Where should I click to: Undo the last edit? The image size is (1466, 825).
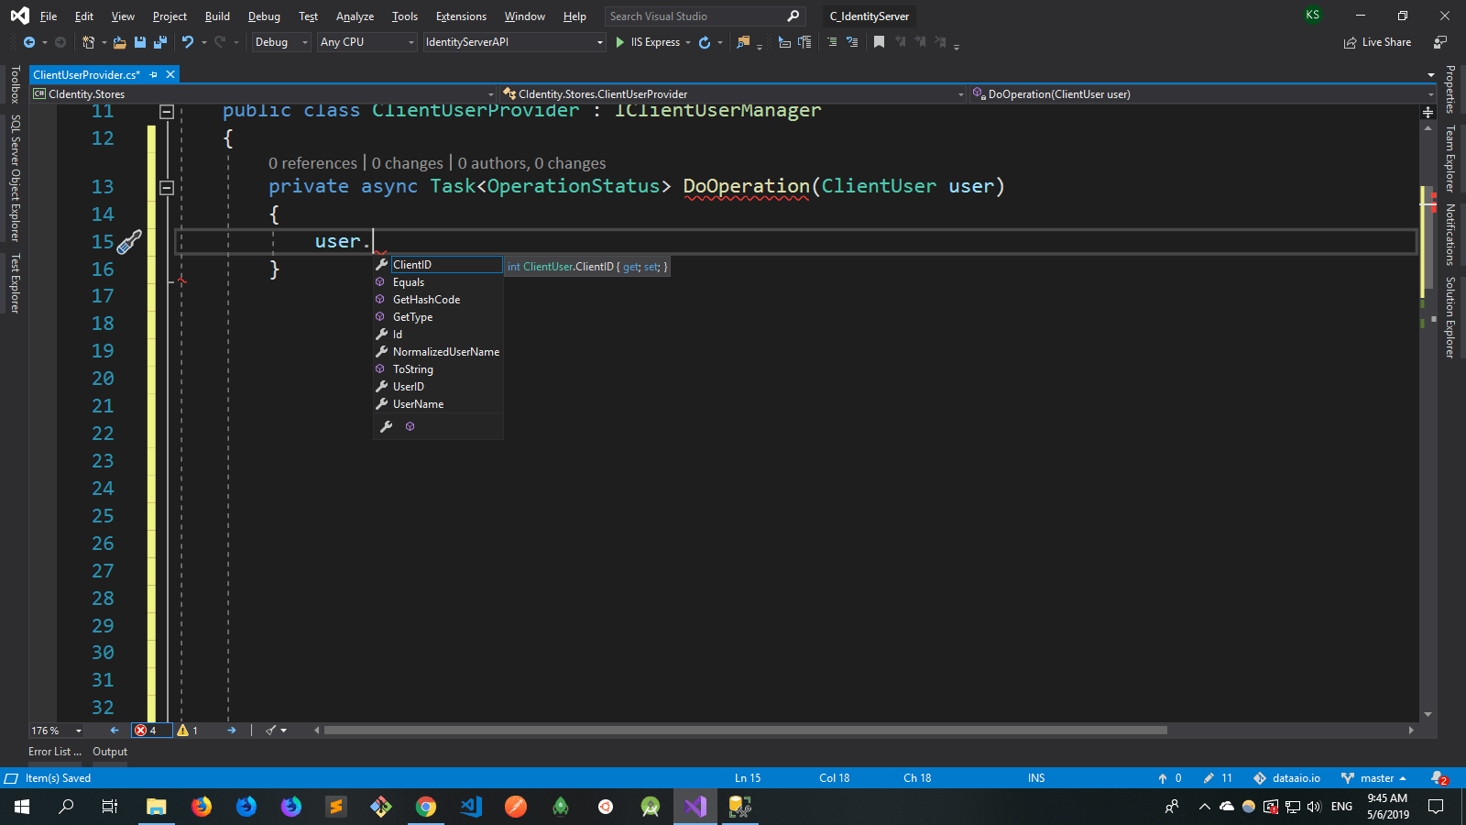point(188,42)
